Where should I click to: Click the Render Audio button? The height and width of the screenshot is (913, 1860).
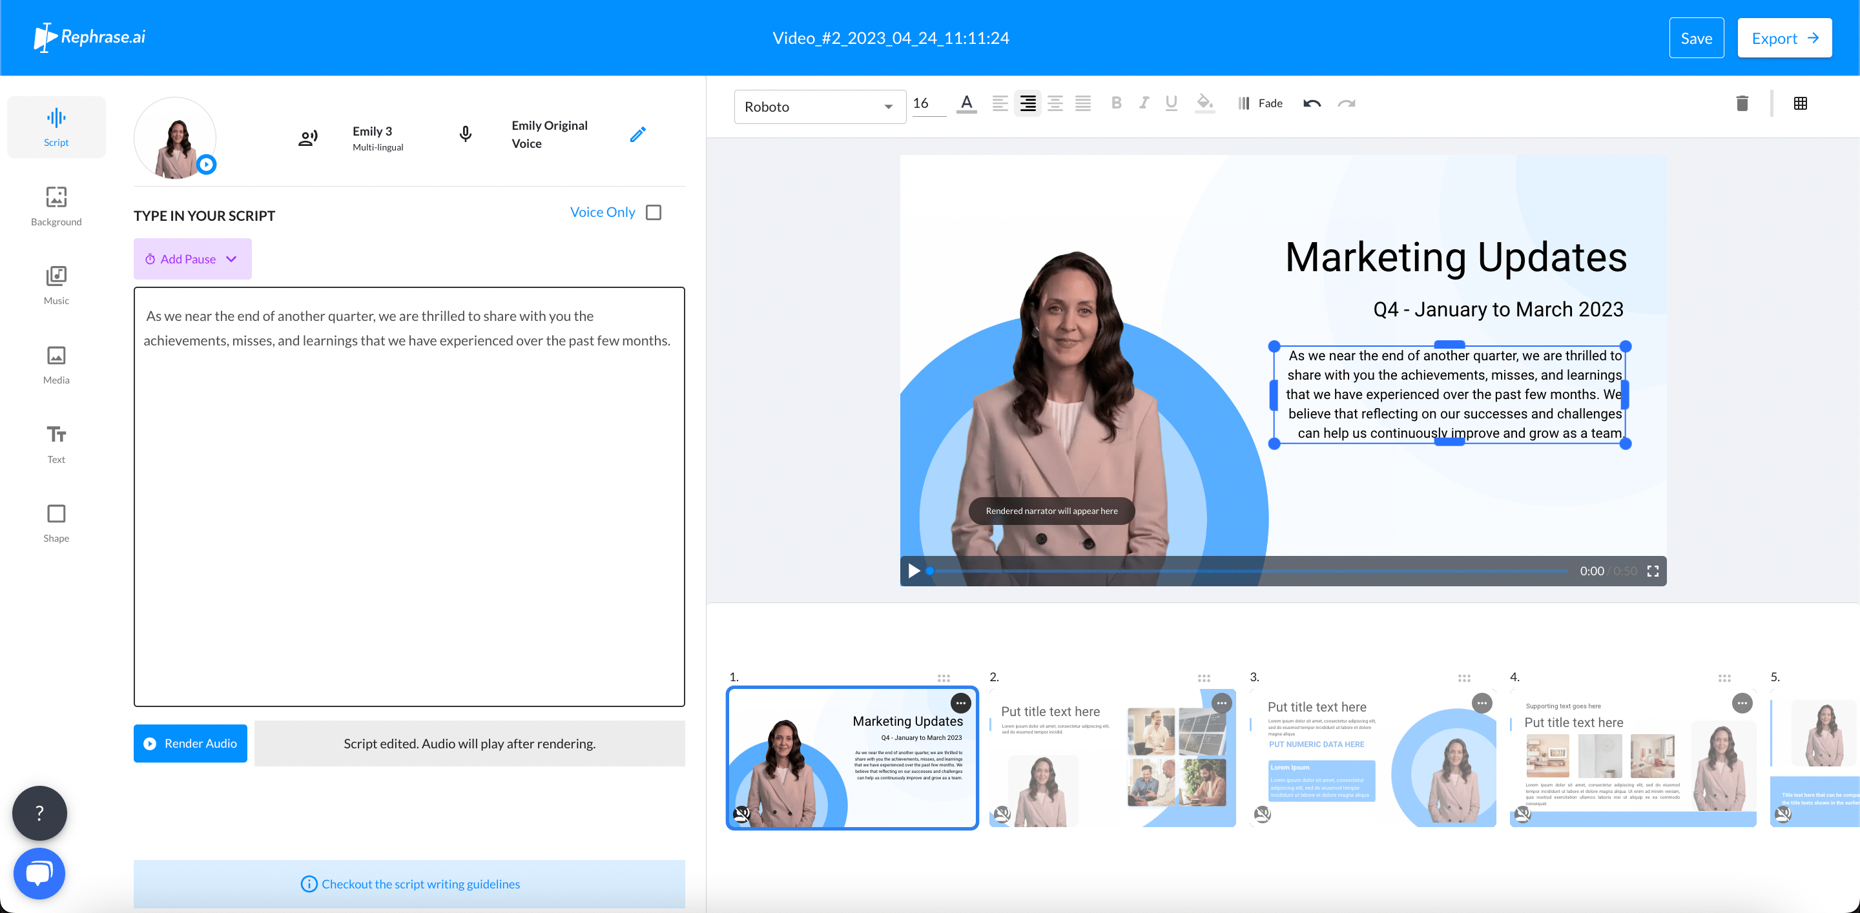tap(191, 743)
